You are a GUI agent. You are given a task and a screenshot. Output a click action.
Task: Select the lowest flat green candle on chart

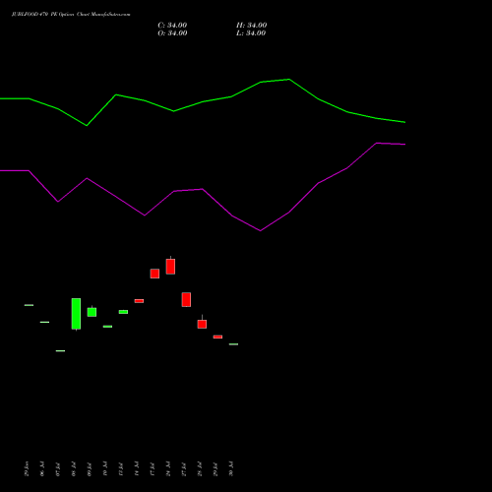(x=60, y=350)
